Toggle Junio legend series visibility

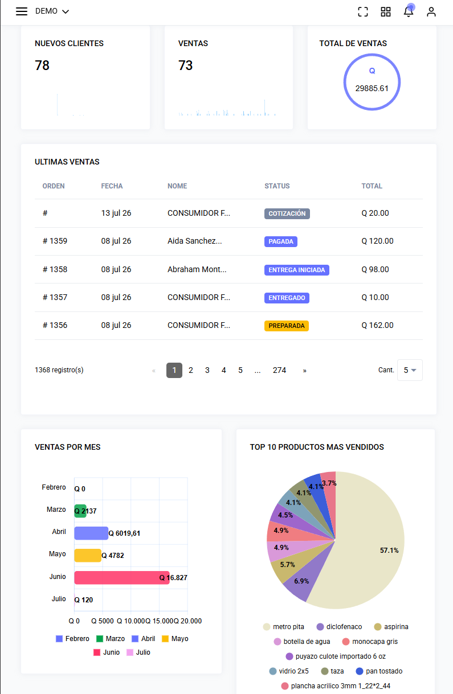tap(107, 652)
